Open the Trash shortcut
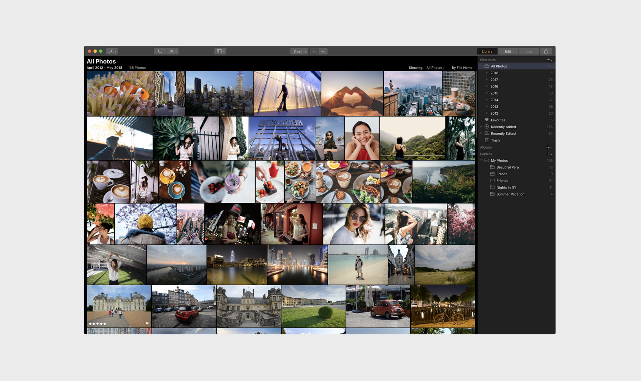Screen dimensions: 641x381 [x=495, y=140]
